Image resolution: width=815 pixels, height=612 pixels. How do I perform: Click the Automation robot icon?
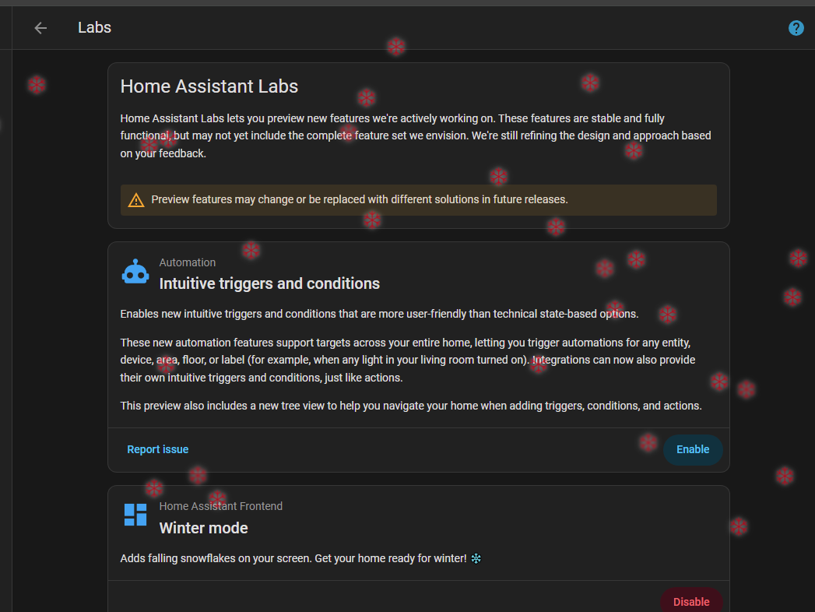(135, 272)
